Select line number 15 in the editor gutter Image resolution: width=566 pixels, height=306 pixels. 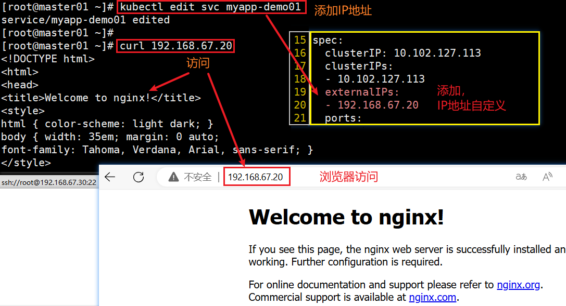click(x=299, y=40)
